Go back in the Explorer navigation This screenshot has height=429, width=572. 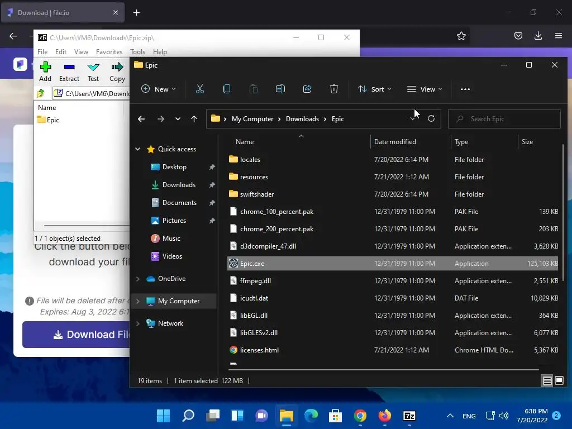[141, 119]
